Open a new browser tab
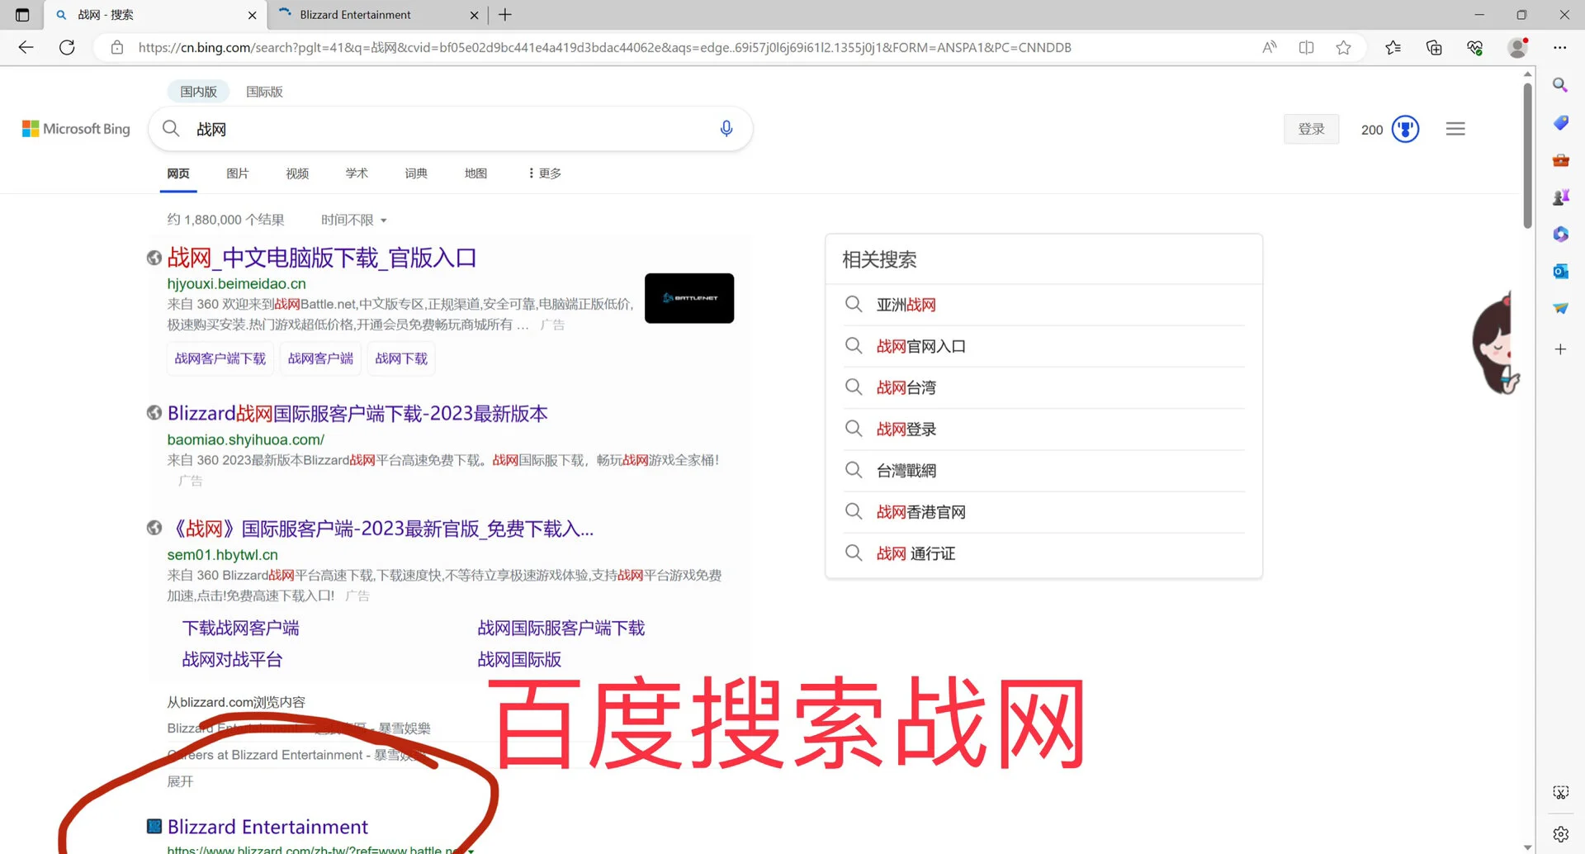The height and width of the screenshot is (854, 1585). [505, 15]
